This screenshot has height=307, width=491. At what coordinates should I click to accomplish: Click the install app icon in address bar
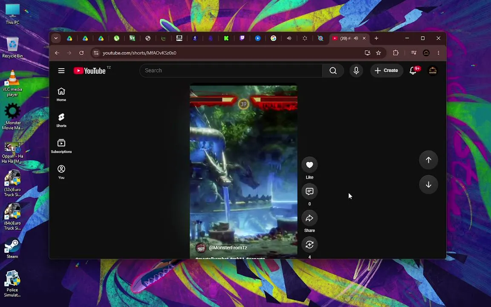(367, 53)
